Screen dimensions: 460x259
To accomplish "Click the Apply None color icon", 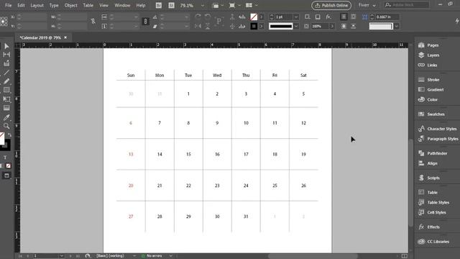I will click(9, 166).
